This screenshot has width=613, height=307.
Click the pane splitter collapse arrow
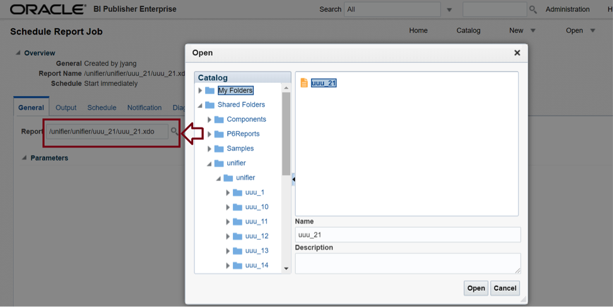[294, 180]
